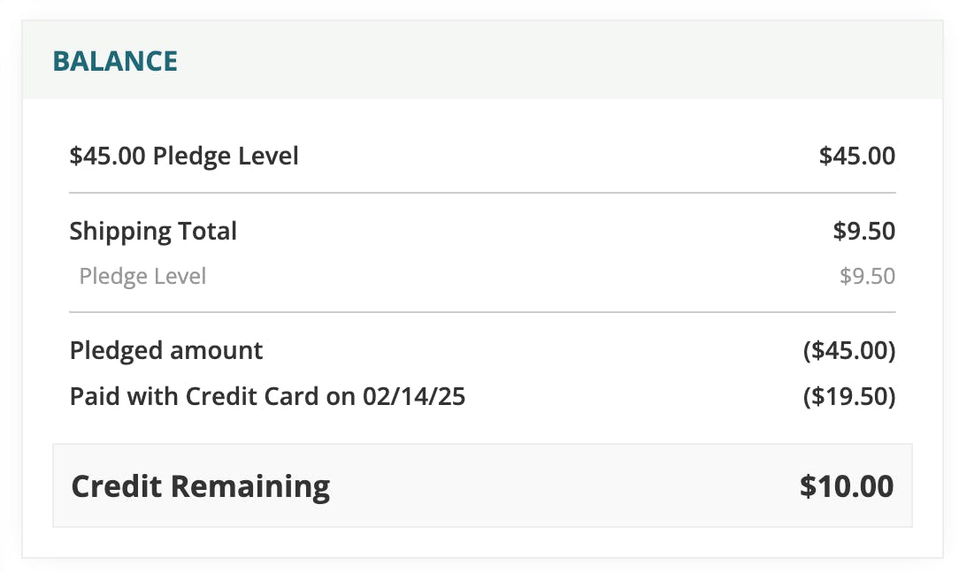Click the bold $45.00 pledge level amount
959x573 pixels.
tap(856, 157)
